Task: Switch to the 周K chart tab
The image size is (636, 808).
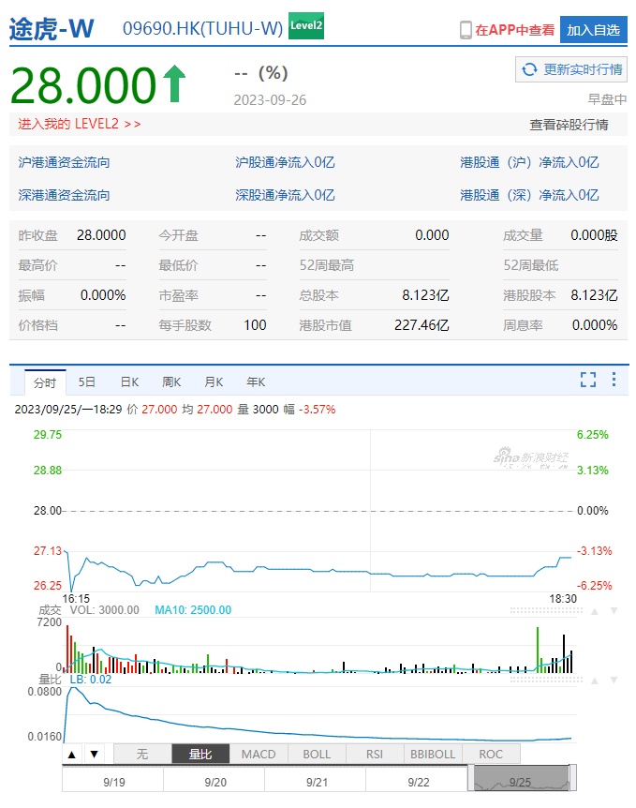Action: (171, 382)
